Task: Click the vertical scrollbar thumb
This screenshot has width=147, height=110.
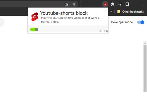Action: point(145,68)
